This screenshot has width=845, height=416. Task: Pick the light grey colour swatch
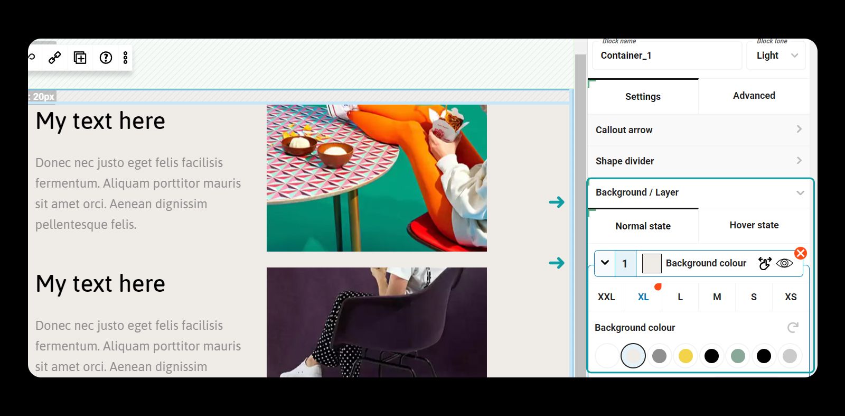pos(790,356)
